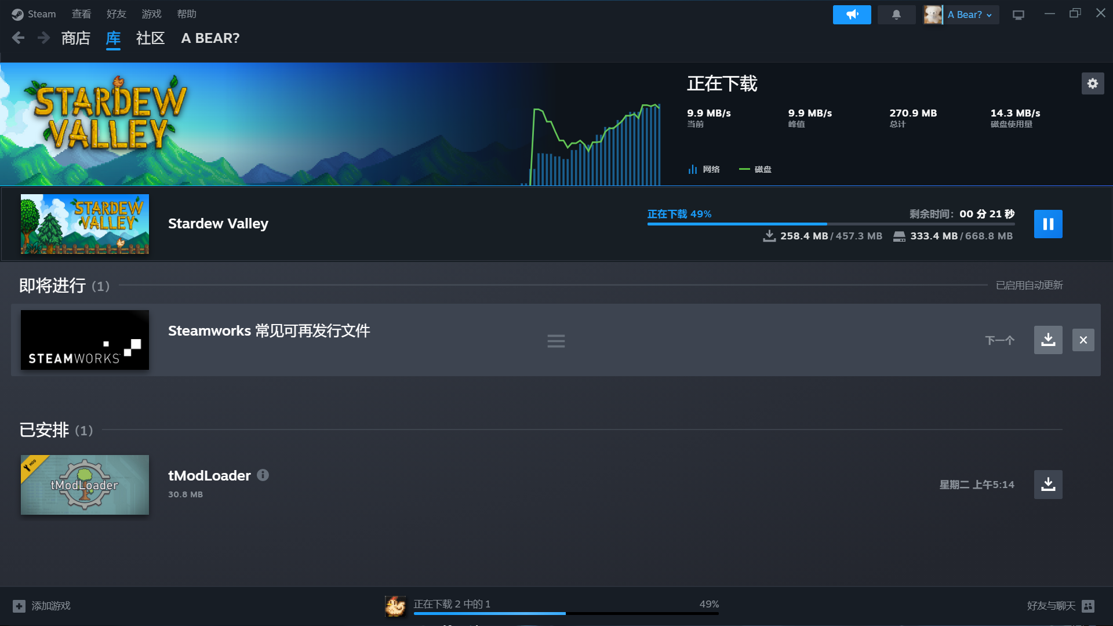
Task: Open download settings gear icon
Action: (1092, 83)
